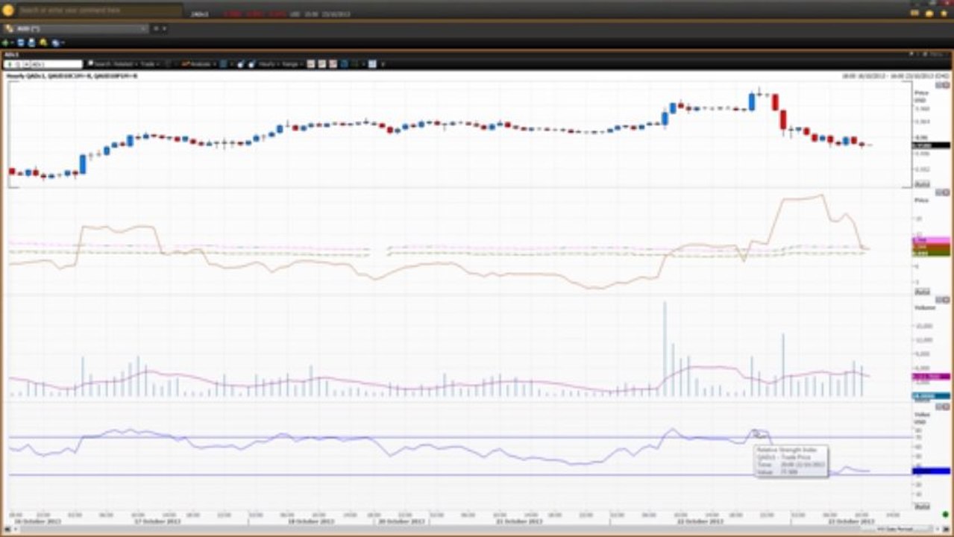Click the save workspace disk icon
The image size is (954, 537).
[21, 43]
